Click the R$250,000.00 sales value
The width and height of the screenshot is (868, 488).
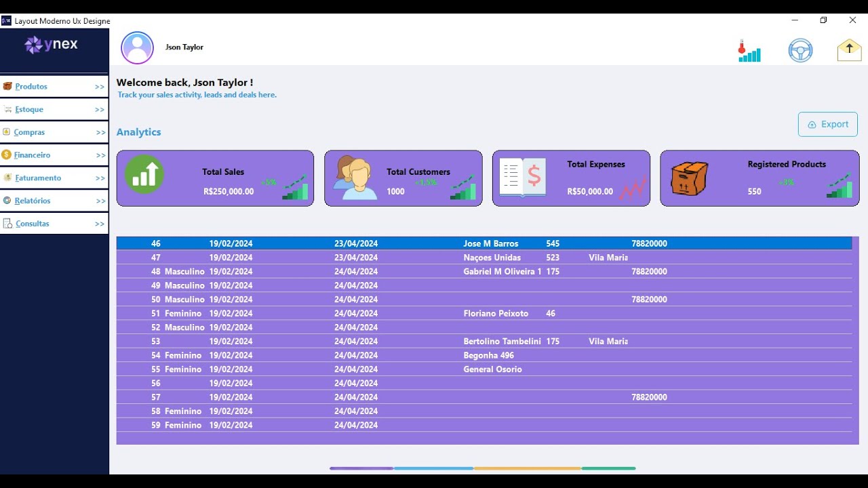229,192
